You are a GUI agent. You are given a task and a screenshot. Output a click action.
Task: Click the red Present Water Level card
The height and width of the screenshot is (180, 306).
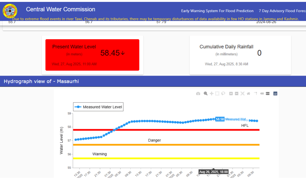[x=92, y=55]
